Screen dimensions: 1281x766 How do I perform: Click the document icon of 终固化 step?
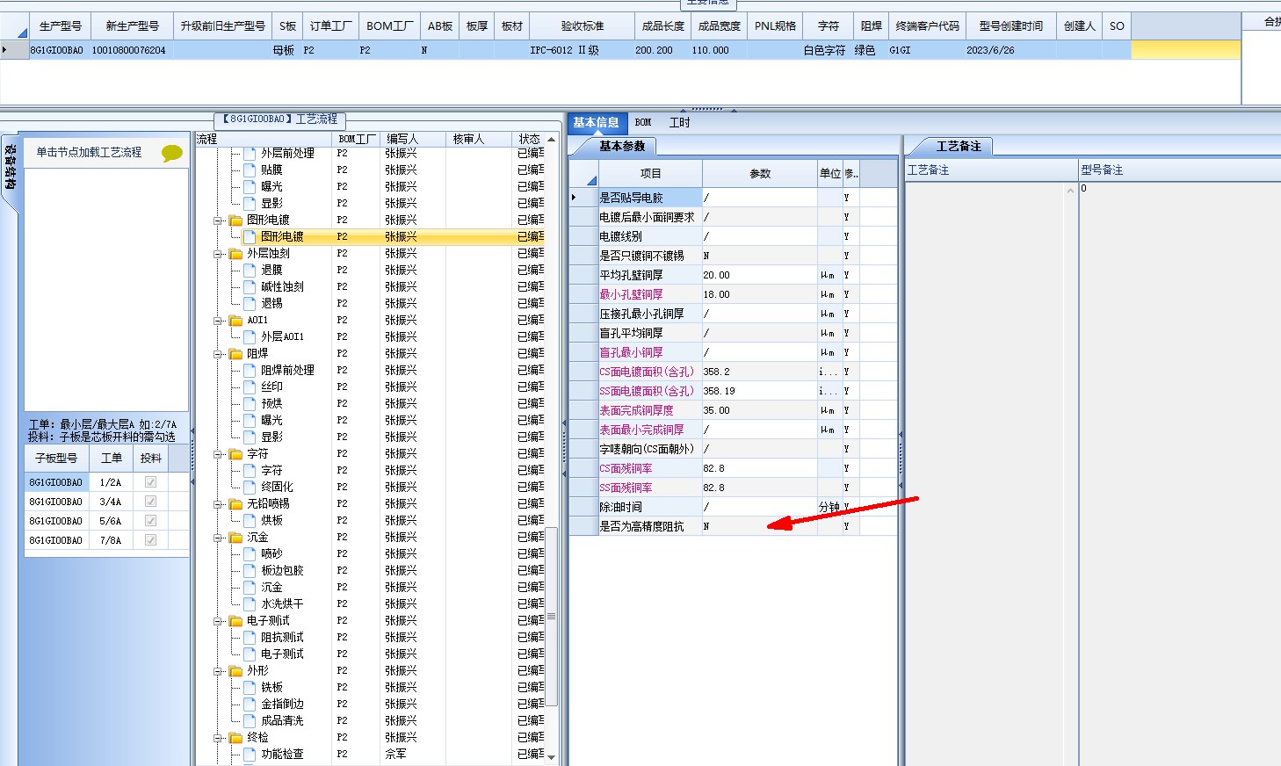[250, 487]
